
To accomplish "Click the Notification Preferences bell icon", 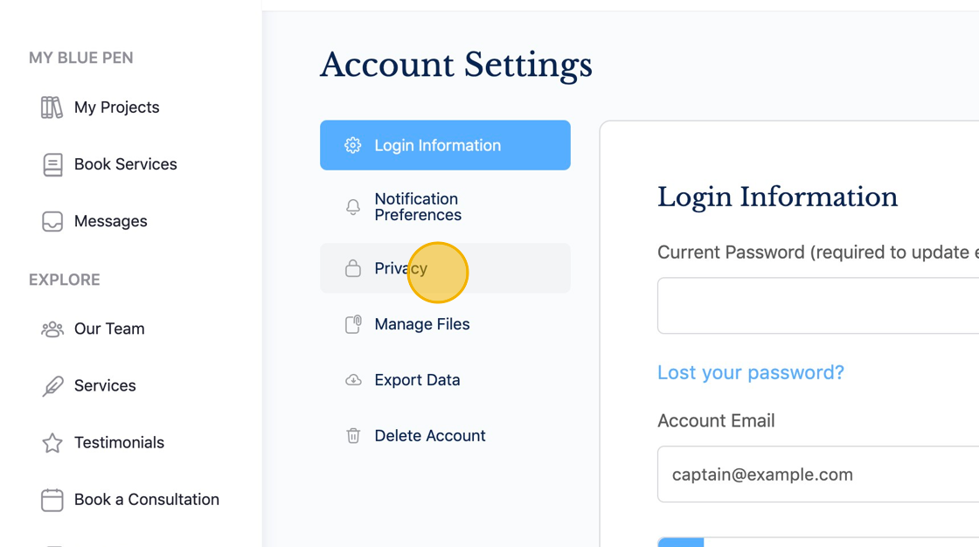I will coord(353,207).
